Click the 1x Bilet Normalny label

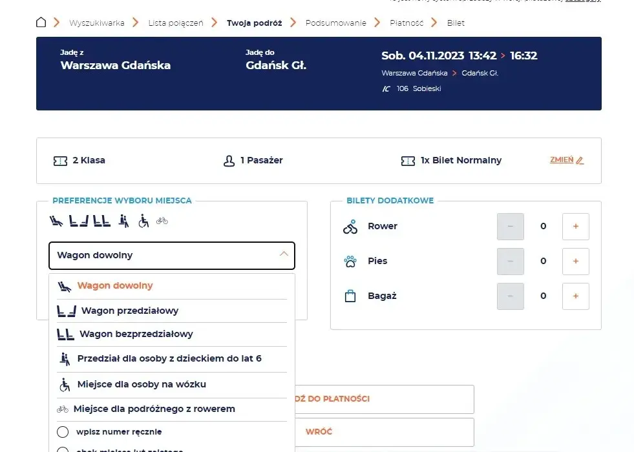(461, 160)
